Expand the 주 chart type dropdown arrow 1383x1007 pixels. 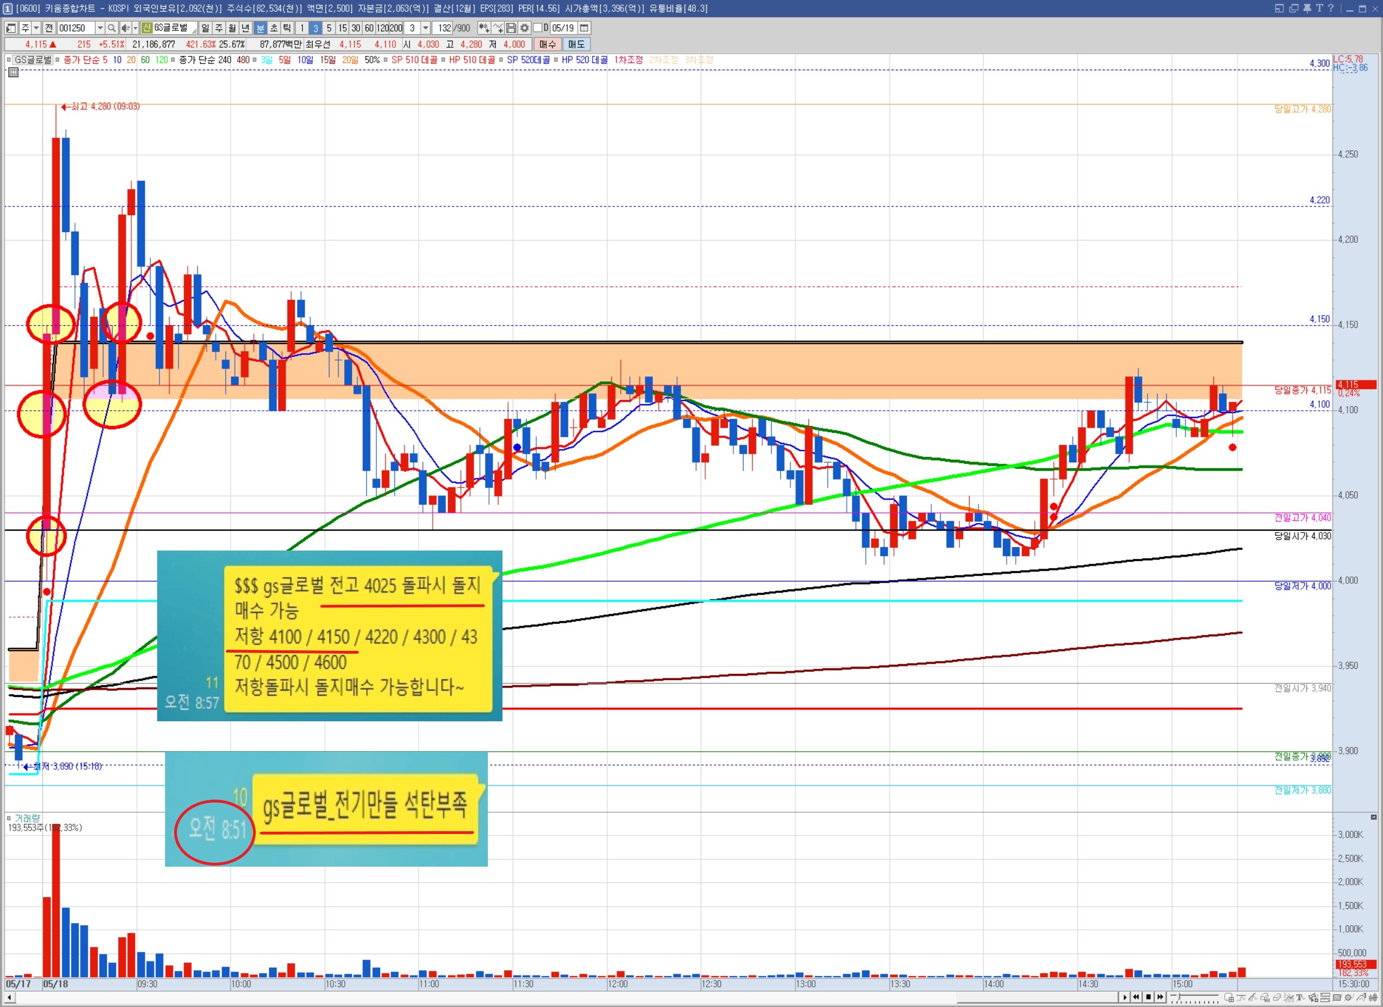point(37,28)
